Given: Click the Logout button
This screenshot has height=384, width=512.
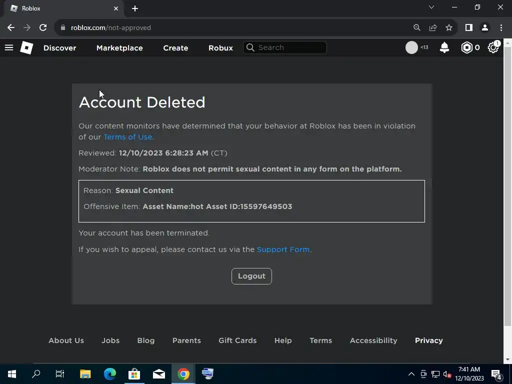Looking at the screenshot, I should pos(251,276).
